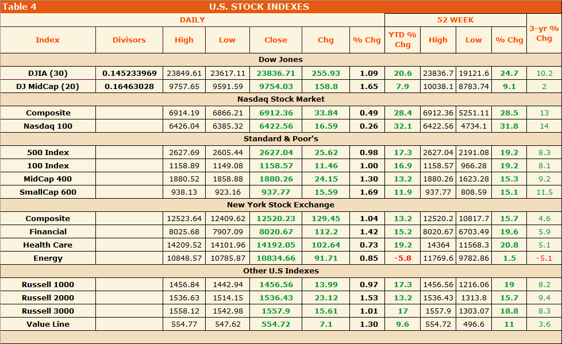The height and width of the screenshot is (344, 562).
Task: Click the divisor value 0.16463028
Action: (x=129, y=86)
